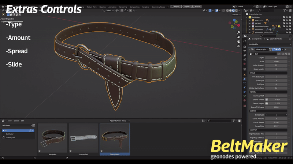Click the fake user shield for Belt node group
Viewport: 293px width, 164px height.
[283, 54]
